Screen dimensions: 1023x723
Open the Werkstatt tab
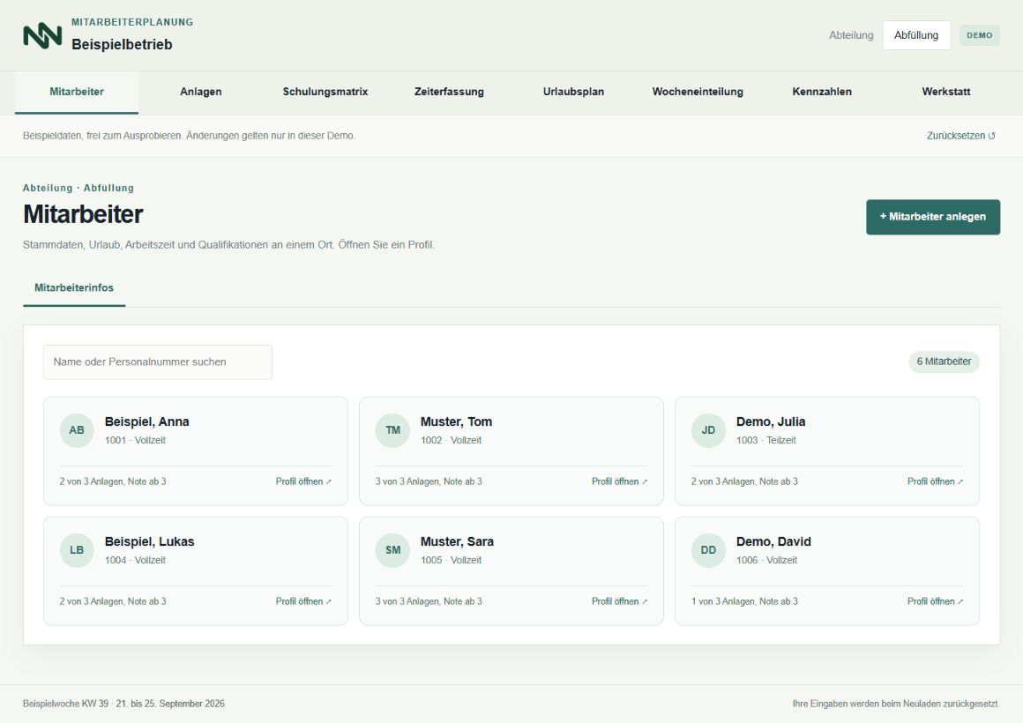click(x=946, y=92)
